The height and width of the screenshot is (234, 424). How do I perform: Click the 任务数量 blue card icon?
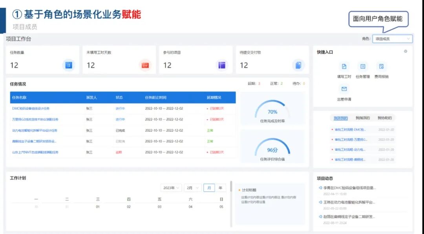pos(68,65)
